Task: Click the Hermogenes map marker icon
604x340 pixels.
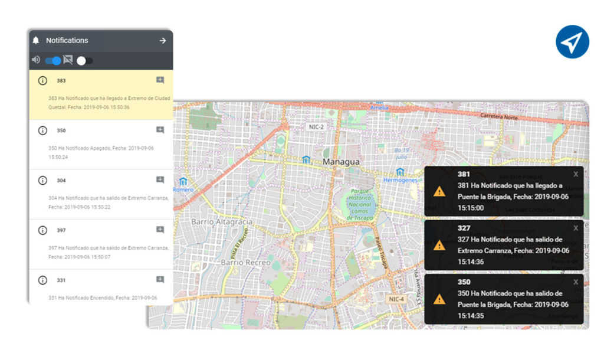Action: click(401, 172)
